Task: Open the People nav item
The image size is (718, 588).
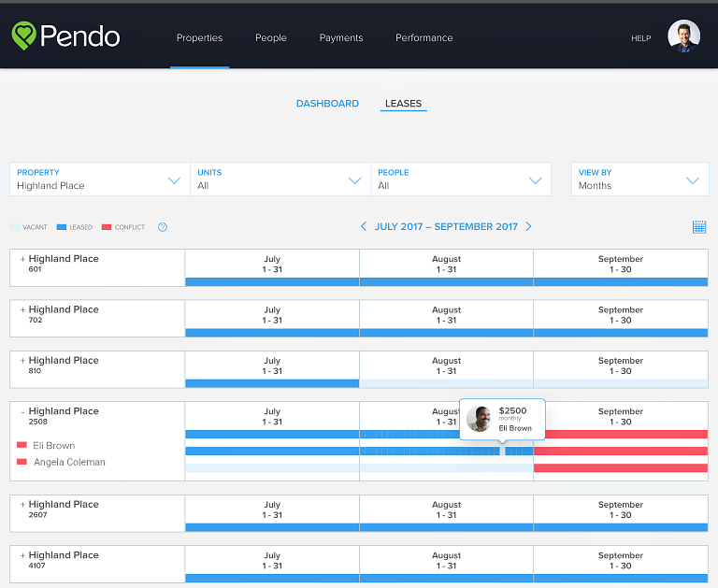Action: [270, 37]
